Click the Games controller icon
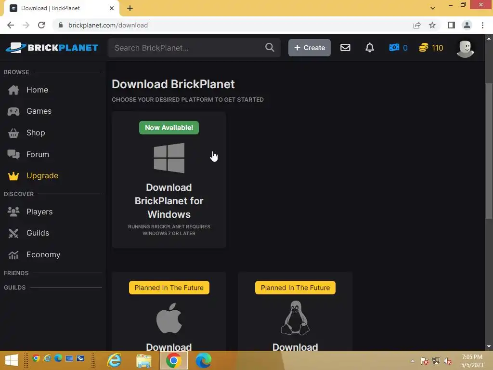The height and width of the screenshot is (370, 493). [x=13, y=111]
